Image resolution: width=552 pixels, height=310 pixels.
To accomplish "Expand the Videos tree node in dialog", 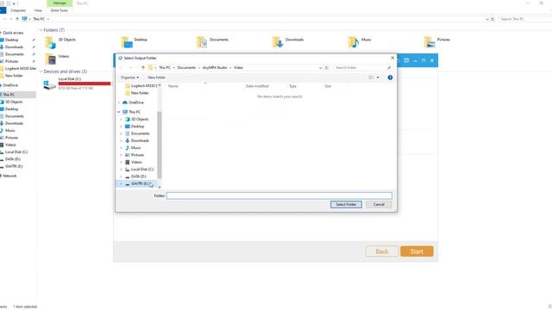I will [122, 162].
